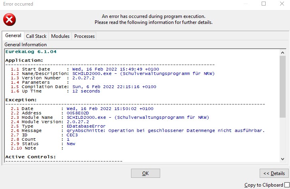Image resolution: width=290 pixels, height=189 pixels.
Task: Click the General Information label
Action: (26, 45)
